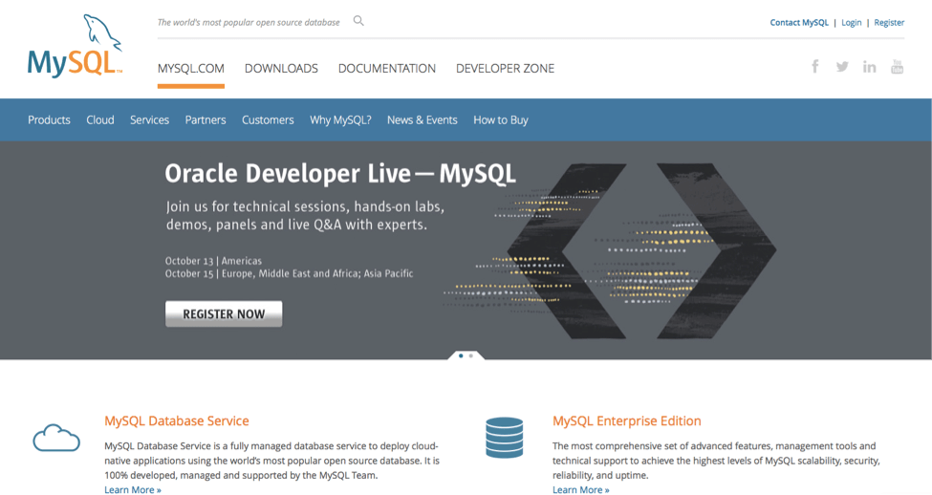Open the Services menu item
The width and height of the screenshot is (932, 495).
click(149, 120)
